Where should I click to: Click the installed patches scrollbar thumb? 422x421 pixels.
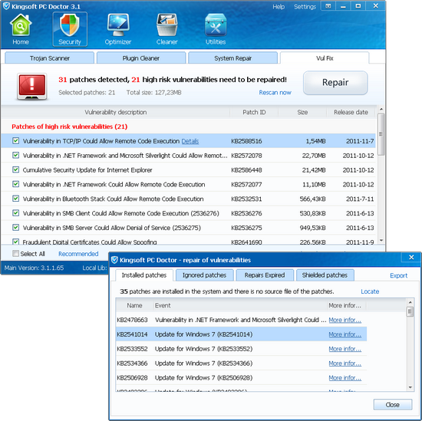[410, 312]
